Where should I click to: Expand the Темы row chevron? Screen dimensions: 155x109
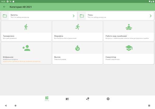(150, 16)
